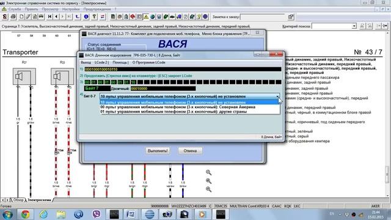This screenshot has width=391, height=220.
Task: Click Выход in the LCode window menu
Action: (x=86, y=62)
